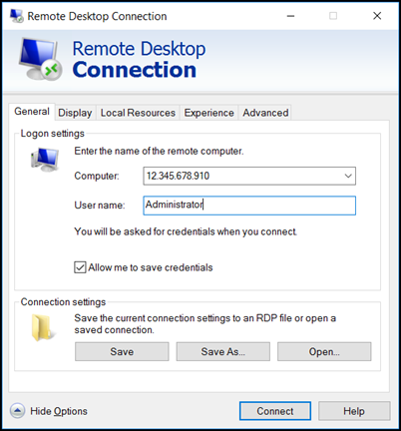The width and height of the screenshot is (401, 431).
Task: Switch to the Display tab
Action: [x=75, y=113]
